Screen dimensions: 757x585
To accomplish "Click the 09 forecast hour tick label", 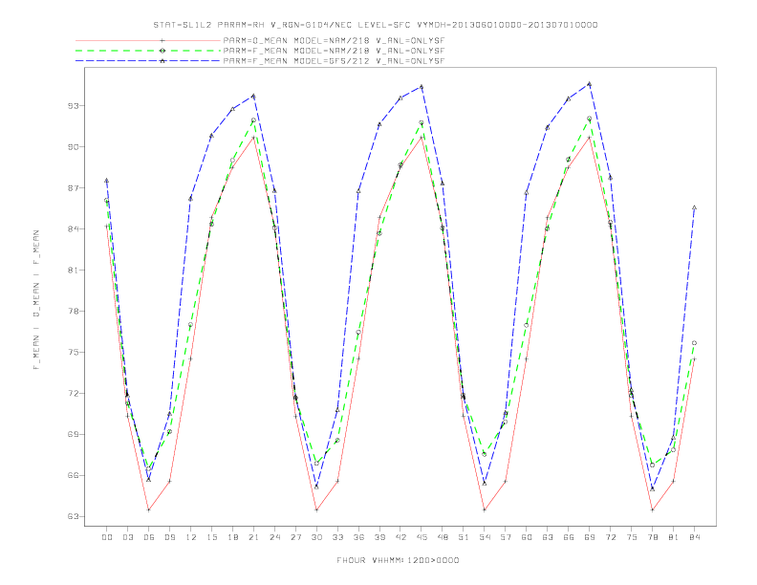I will pos(169,537).
